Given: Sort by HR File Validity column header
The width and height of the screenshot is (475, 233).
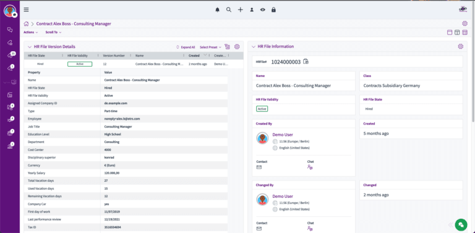Looking at the screenshot, I should pos(77,55).
